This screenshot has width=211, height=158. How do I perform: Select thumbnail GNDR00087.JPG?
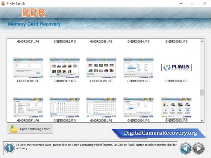(x=65, y=68)
